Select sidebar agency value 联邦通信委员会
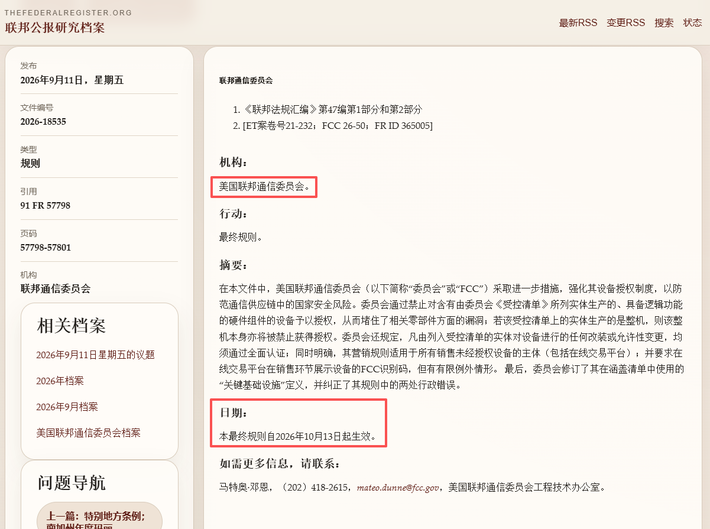The image size is (710, 529). [56, 289]
